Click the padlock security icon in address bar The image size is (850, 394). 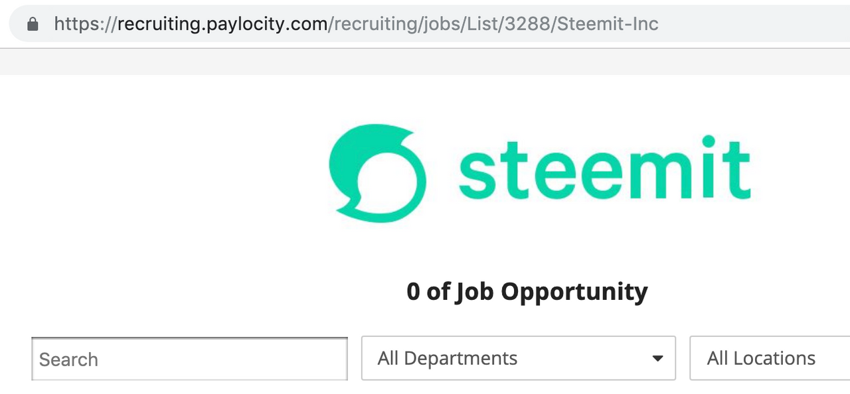pos(33,25)
